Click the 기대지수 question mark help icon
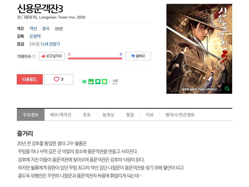This screenshot has height=187, width=249. click(x=34, y=56)
